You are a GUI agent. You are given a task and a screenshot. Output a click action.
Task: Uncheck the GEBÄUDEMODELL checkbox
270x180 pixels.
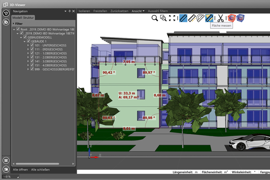point(25,37)
